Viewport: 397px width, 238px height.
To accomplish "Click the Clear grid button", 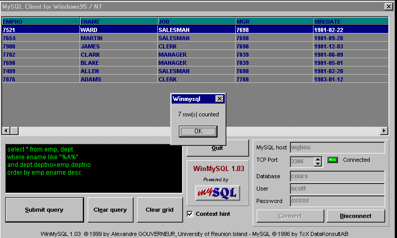I will coord(160,210).
